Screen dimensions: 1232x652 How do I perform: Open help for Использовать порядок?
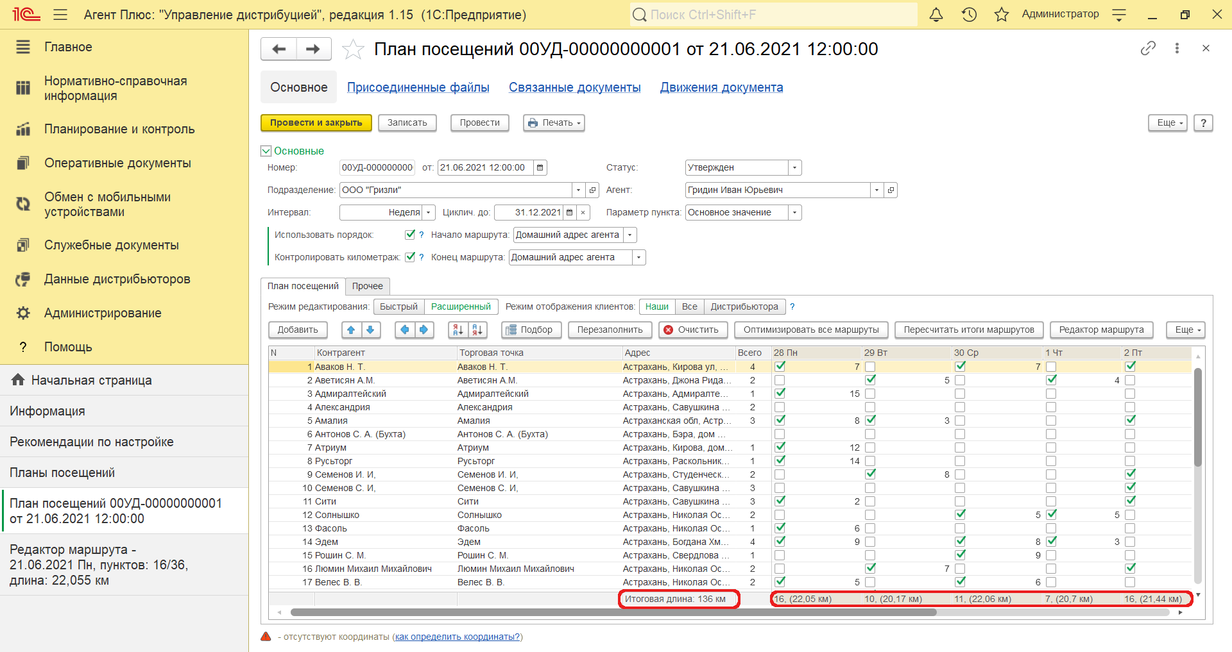pos(422,235)
